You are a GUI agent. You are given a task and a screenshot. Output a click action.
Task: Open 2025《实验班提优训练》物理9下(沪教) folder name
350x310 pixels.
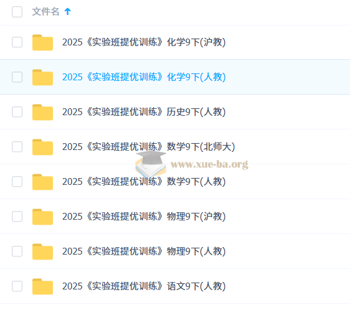pos(144,216)
